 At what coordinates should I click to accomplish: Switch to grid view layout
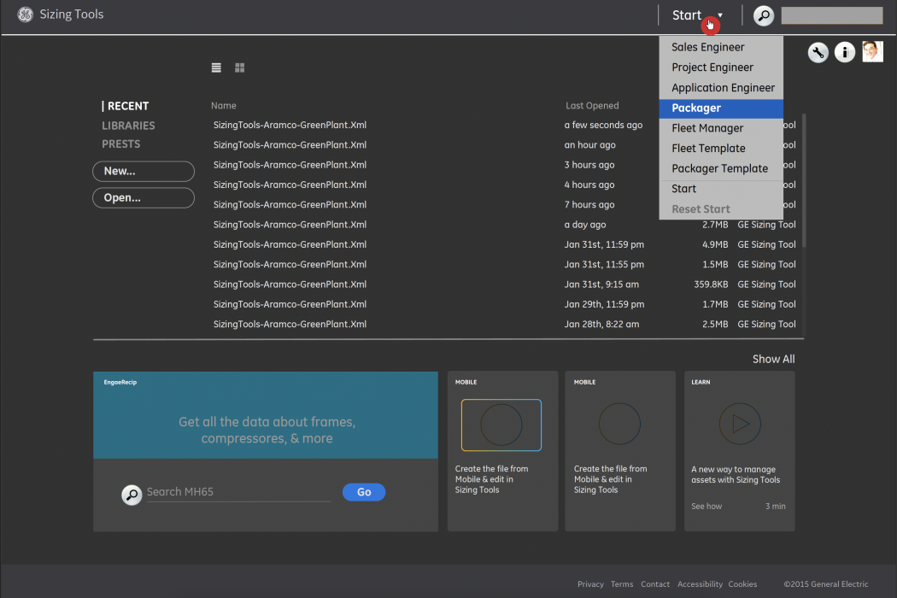click(x=240, y=67)
